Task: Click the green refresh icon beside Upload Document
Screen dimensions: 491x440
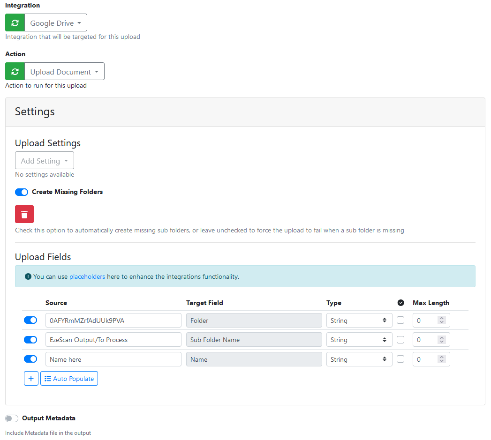Action: [x=15, y=72]
